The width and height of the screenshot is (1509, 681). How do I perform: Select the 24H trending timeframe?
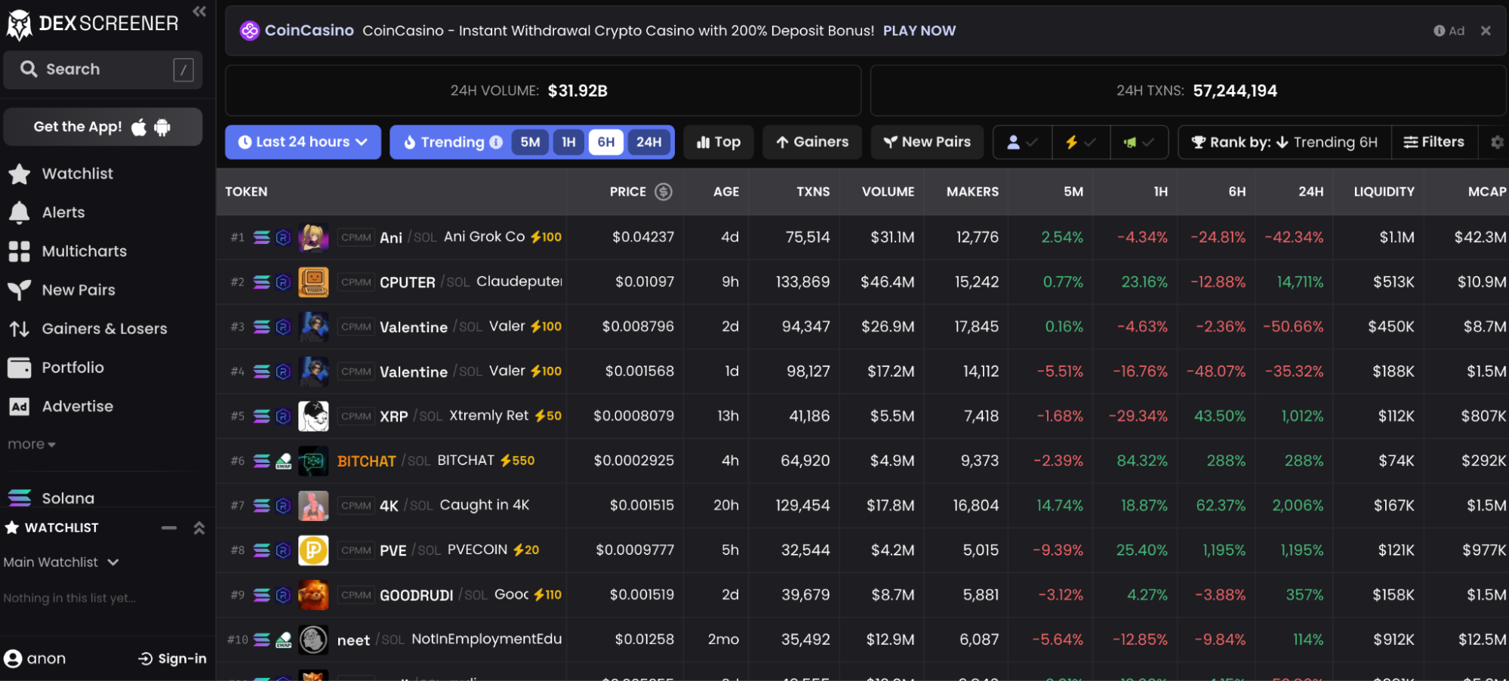(648, 142)
